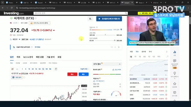The width and height of the screenshot is (191, 107).
Task: Select the area chart type icon
Action: [x=17, y=69]
